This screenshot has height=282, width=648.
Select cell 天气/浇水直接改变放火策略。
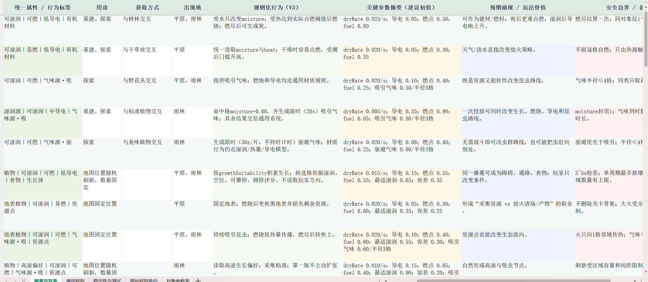click(518, 61)
